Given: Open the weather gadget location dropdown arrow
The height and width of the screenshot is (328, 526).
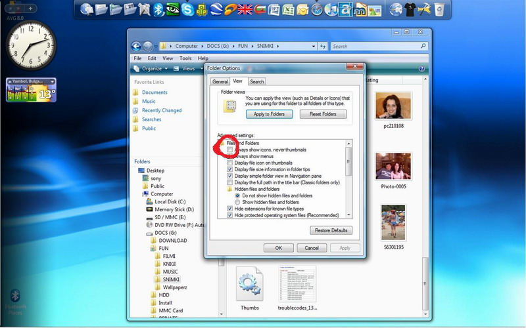Looking at the screenshot, I should (x=52, y=81).
